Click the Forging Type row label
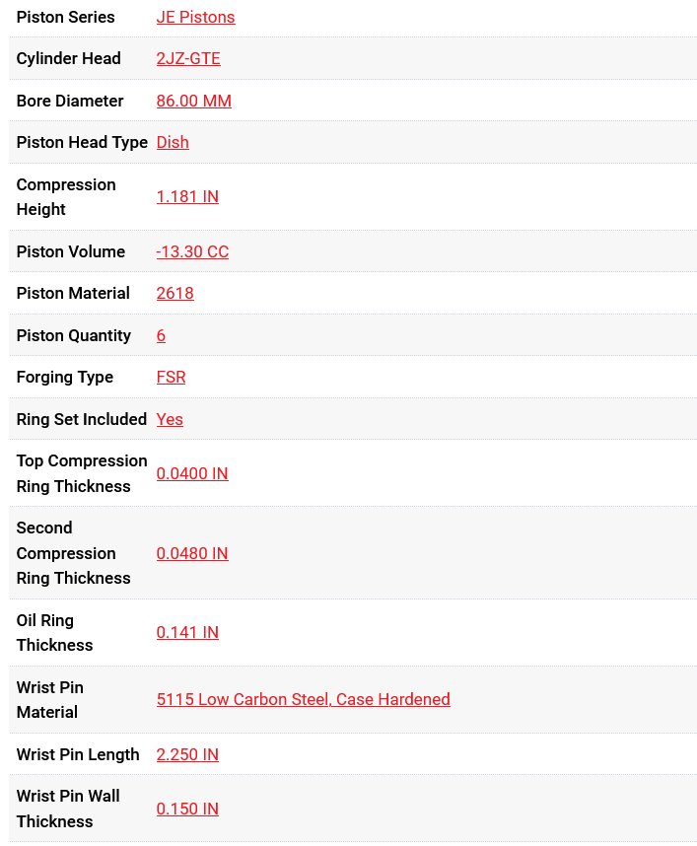 [65, 377]
